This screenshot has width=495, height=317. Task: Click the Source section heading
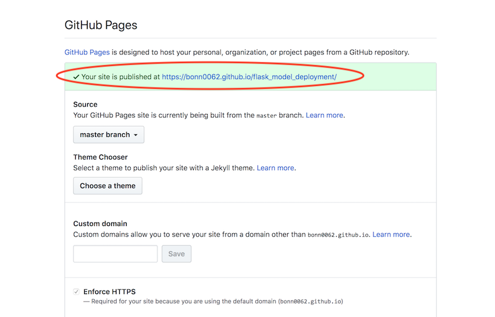85,105
